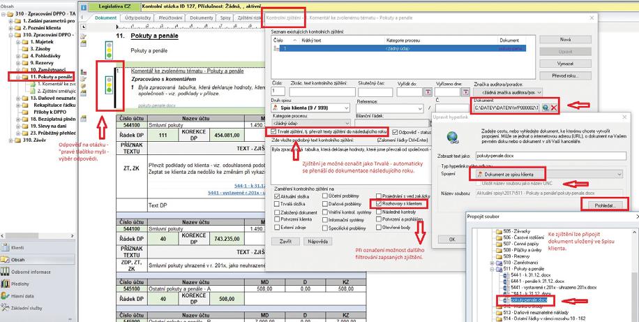Click Nápověda button

[318, 241]
